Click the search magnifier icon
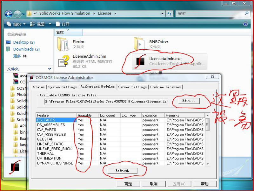The image size is (254, 191). click(x=247, y=13)
